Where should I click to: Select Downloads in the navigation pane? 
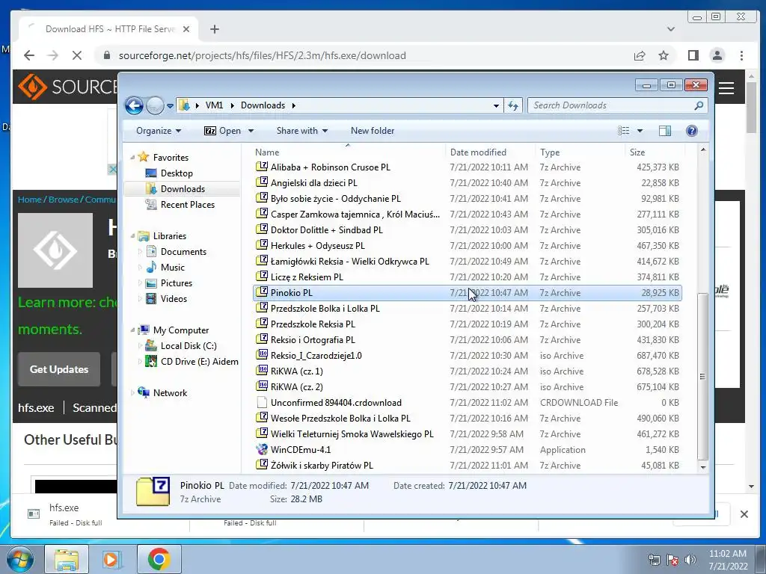coord(183,189)
